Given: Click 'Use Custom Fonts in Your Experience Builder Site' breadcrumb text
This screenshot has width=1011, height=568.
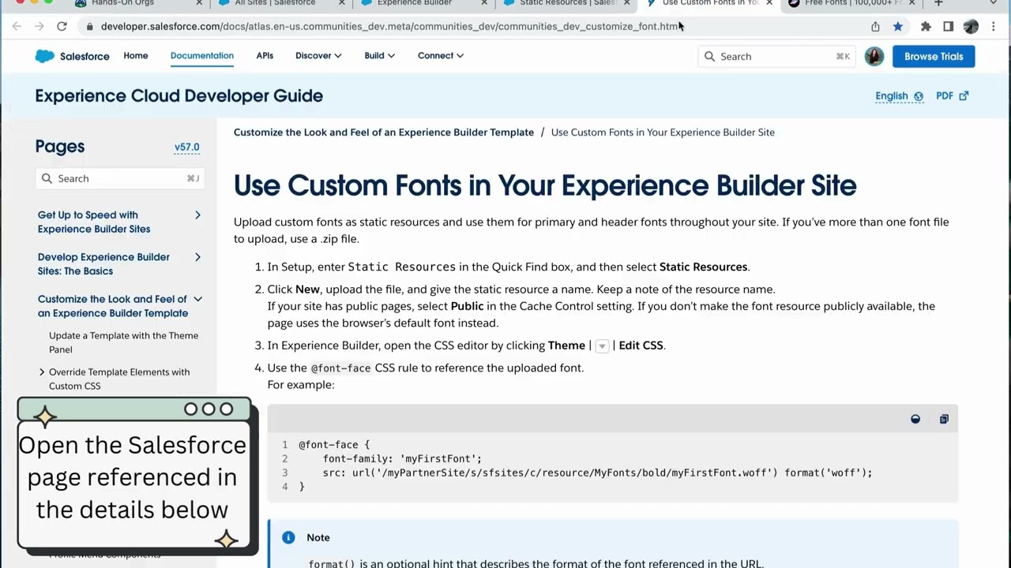Looking at the screenshot, I should [x=663, y=133].
